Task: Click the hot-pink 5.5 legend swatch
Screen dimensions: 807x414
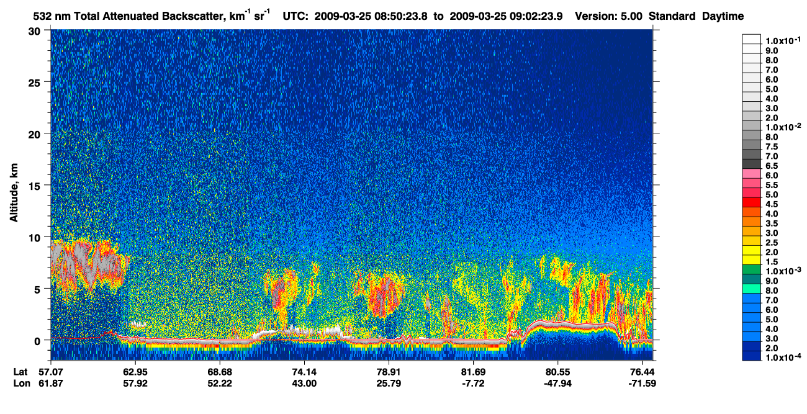Action: point(751,184)
